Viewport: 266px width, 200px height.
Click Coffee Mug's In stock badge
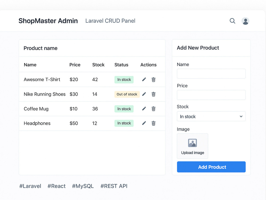point(124,109)
